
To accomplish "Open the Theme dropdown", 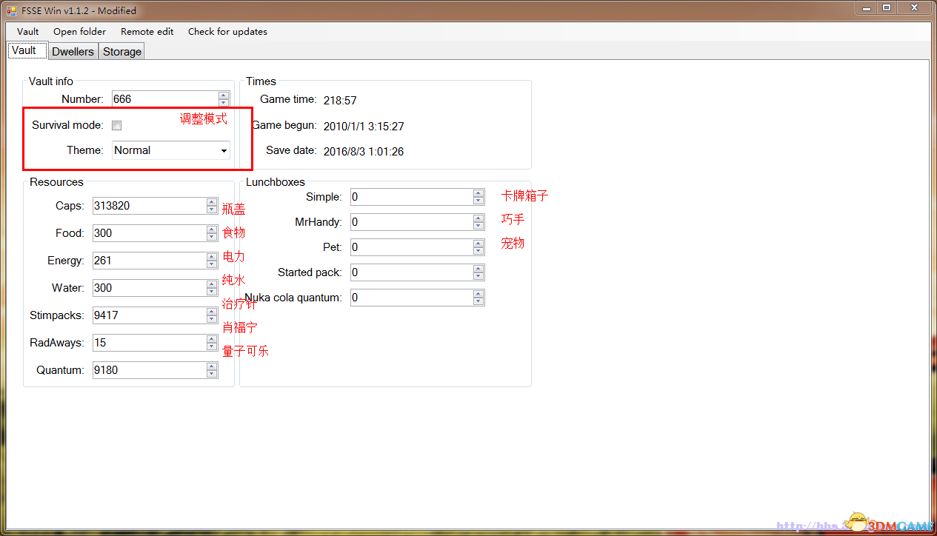I will tap(224, 151).
